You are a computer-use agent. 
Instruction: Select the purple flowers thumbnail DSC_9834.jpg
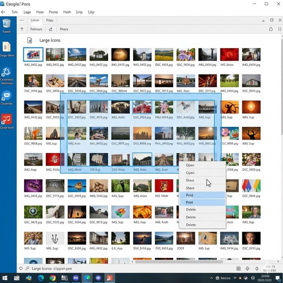click(186, 54)
